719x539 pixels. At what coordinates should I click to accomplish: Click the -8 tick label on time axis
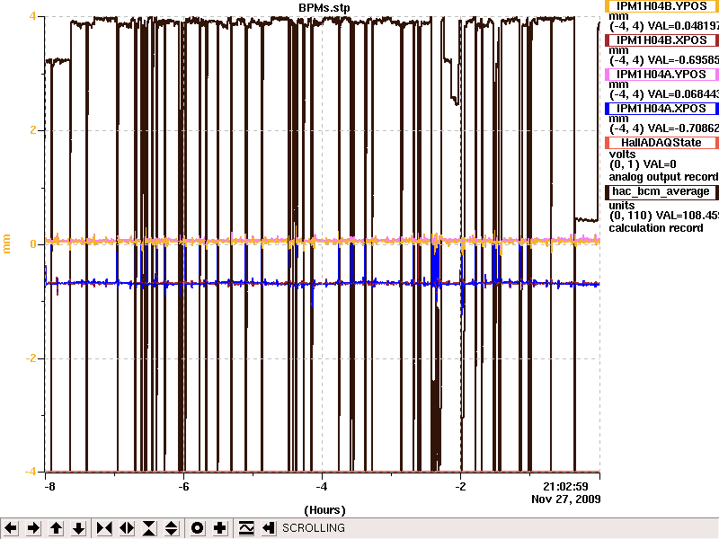coord(49,487)
